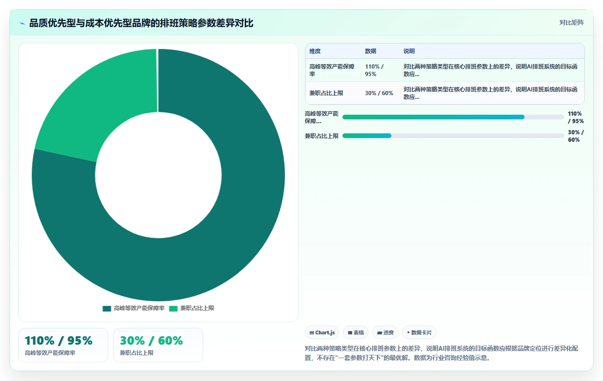The height and width of the screenshot is (381, 603).
Task: Click the 高峰等效产能保障 progress bar
Action: click(x=453, y=117)
